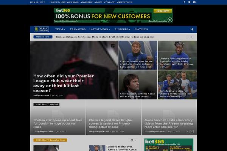Open WRITE FOR US link
Image resolution: width=227 pixels, height=151 pixels.
point(124,2)
